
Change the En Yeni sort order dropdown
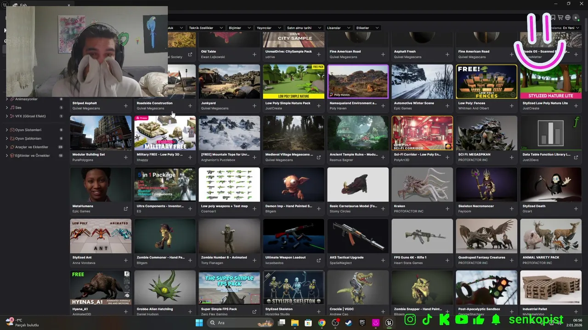click(567, 28)
